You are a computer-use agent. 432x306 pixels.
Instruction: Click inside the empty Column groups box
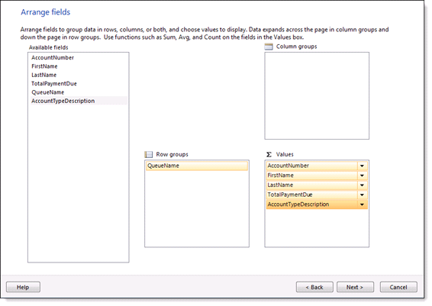click(x=317, y=96)
